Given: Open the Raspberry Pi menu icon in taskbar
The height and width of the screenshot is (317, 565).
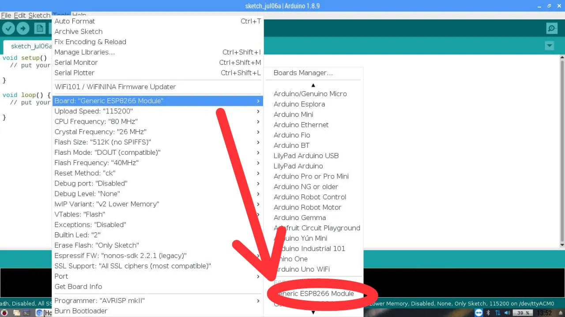Looking at the screenshot, I should click(4, 313).
